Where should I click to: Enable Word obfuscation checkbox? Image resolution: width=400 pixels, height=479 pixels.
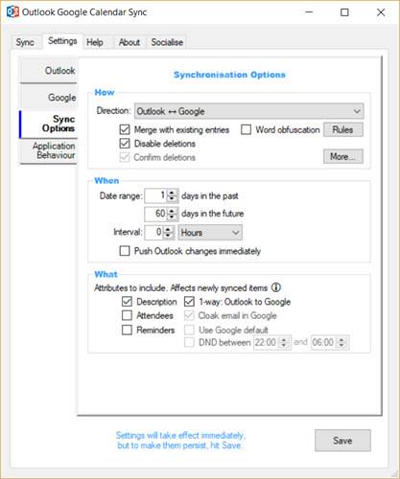pos(246,129)
